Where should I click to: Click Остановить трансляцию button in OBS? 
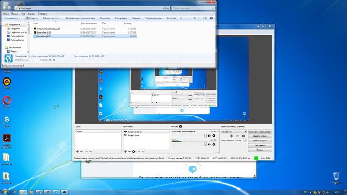click(260, 132)
